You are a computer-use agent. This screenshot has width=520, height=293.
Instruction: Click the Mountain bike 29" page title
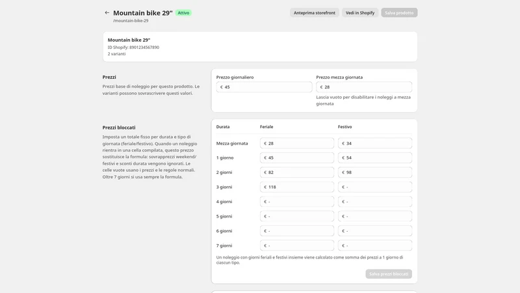[x=143, y=13]
